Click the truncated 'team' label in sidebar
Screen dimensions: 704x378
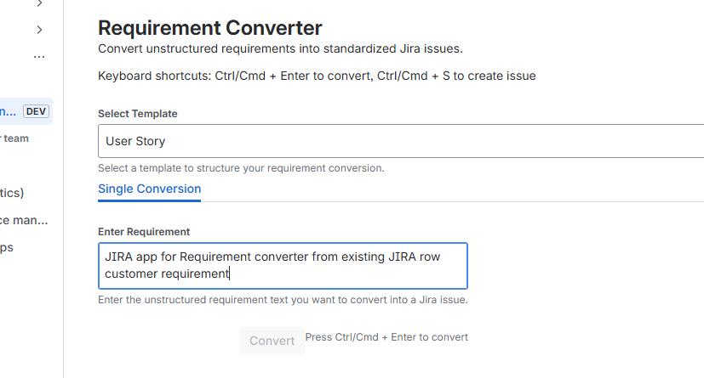[x=15, y=138]
